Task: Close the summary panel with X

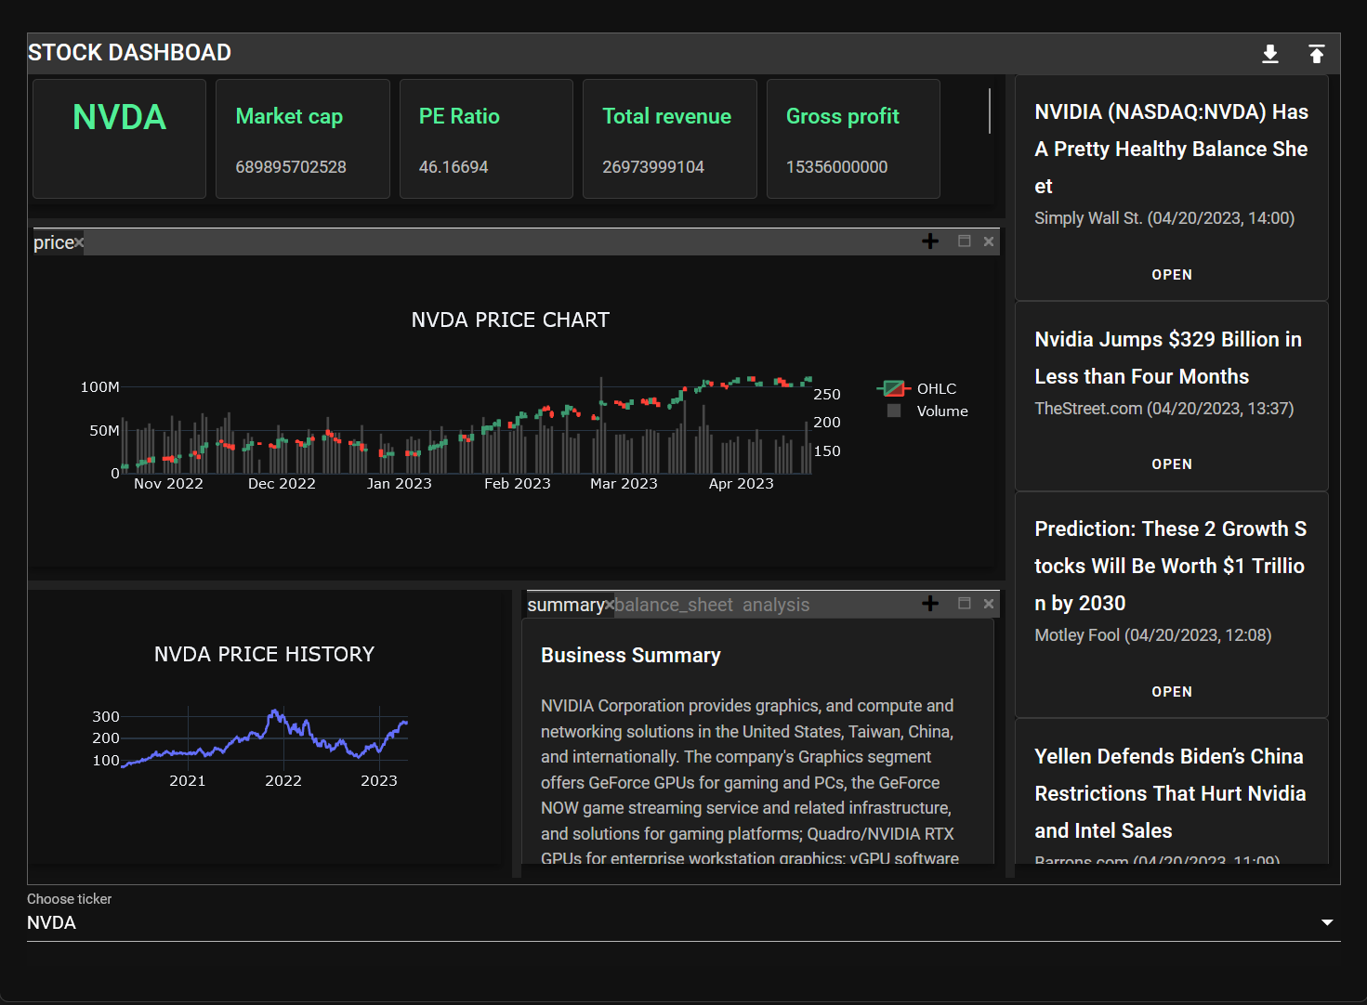Action: pyautogui.click(x=989, y=604)
